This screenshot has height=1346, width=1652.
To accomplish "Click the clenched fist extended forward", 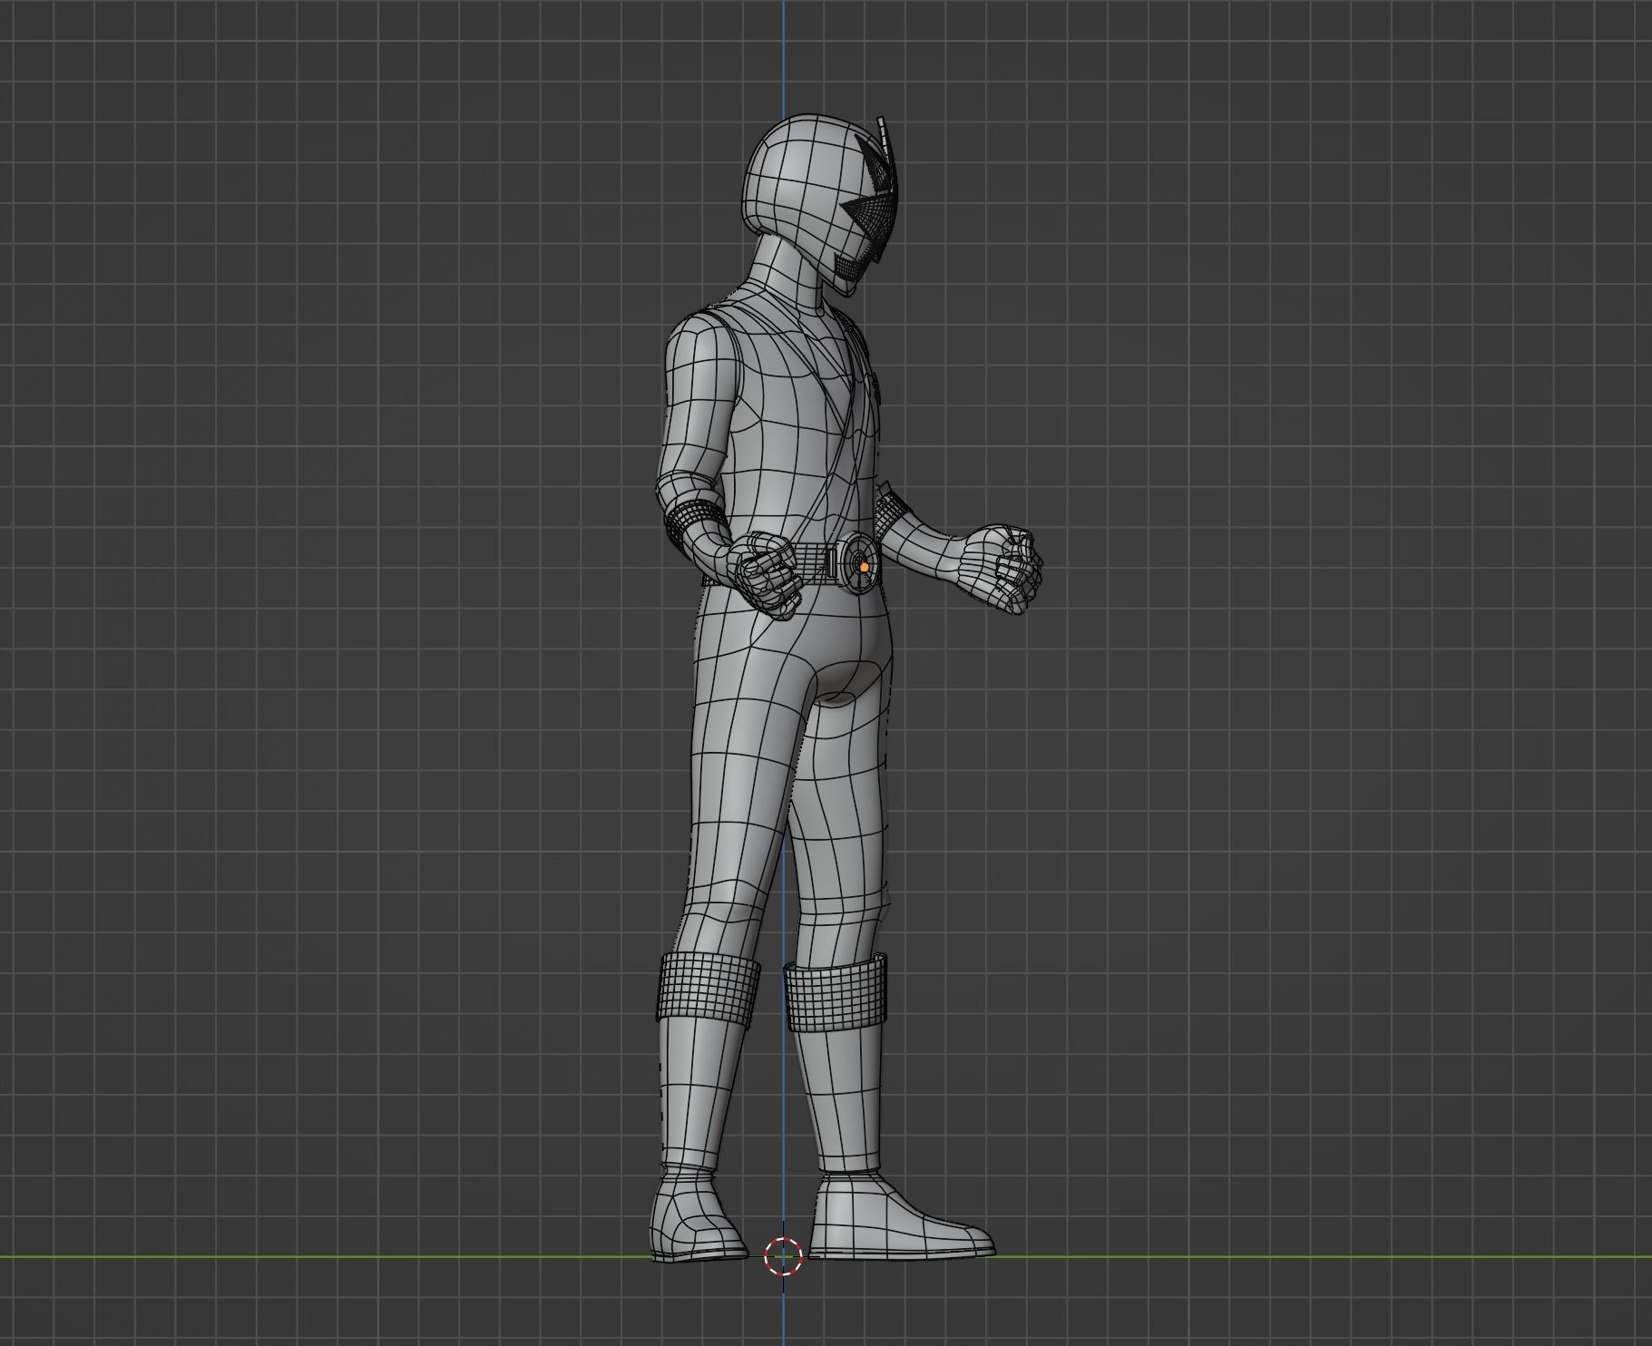I will (1000, 570).
